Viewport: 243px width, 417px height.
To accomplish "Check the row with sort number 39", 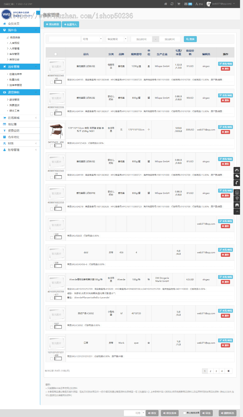I will (x=52, y=177).
